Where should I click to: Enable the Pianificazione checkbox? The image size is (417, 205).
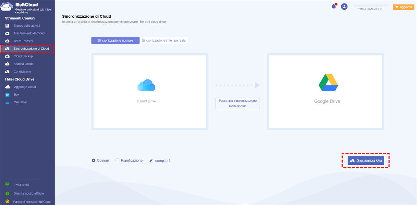pos(117,161)
